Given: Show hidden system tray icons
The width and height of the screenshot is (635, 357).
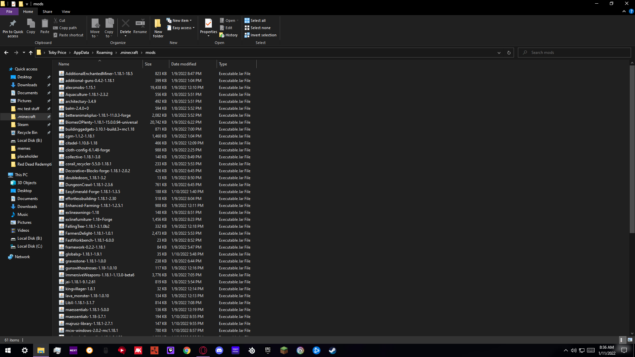Looking at the screenshot, I should tap(566, 350).
